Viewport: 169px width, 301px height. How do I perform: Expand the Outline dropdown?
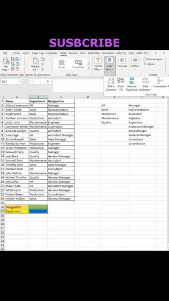tap(135, 64)
